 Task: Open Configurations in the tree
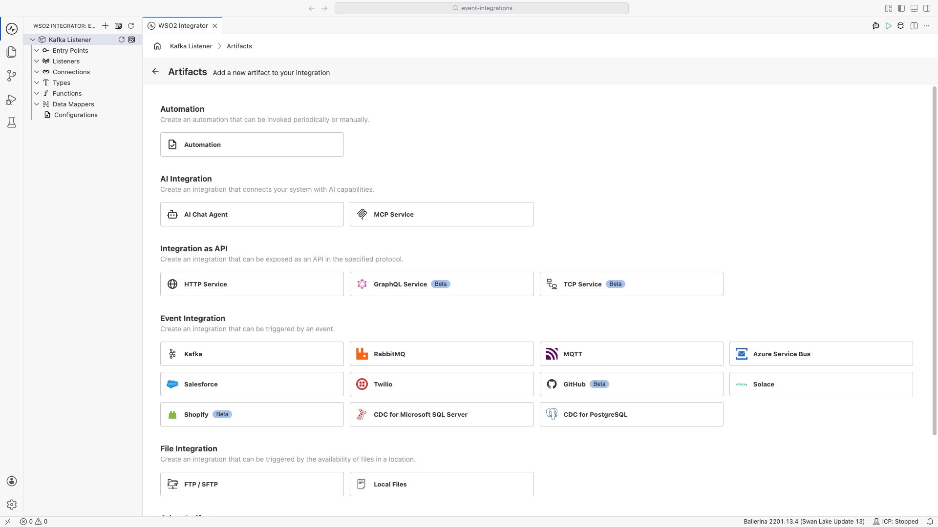point(76,115)
